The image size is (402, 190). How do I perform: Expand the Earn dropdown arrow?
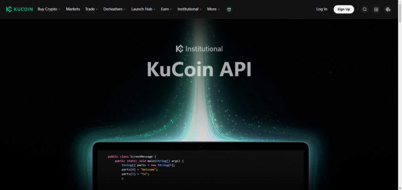[171, 9]
